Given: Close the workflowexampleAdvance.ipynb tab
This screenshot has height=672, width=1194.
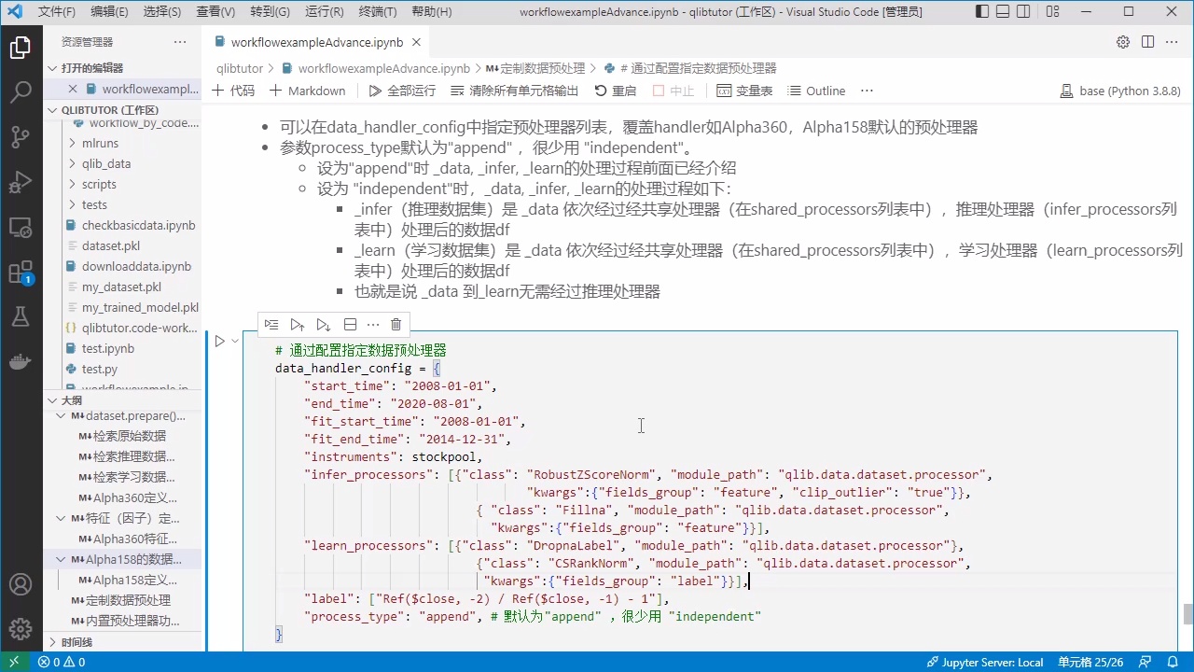Looking at the screenshot, I should click(x=417, y=42).
